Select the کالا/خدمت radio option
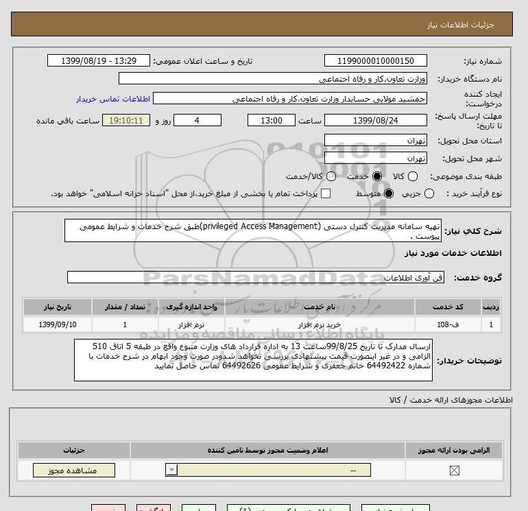Screen dimensions: 528x511 click(331, 176)
